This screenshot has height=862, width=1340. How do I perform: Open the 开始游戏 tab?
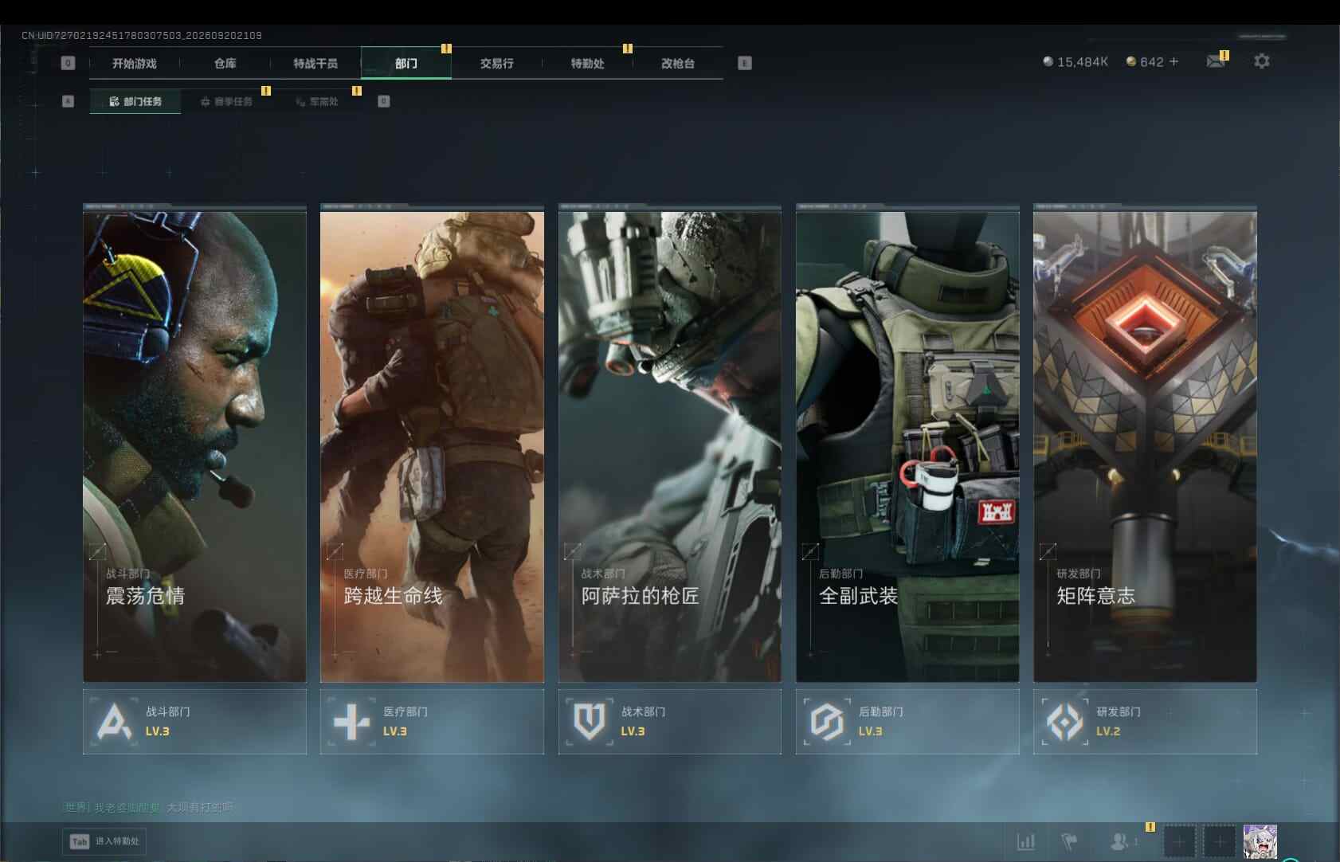[x=135, y=64]
